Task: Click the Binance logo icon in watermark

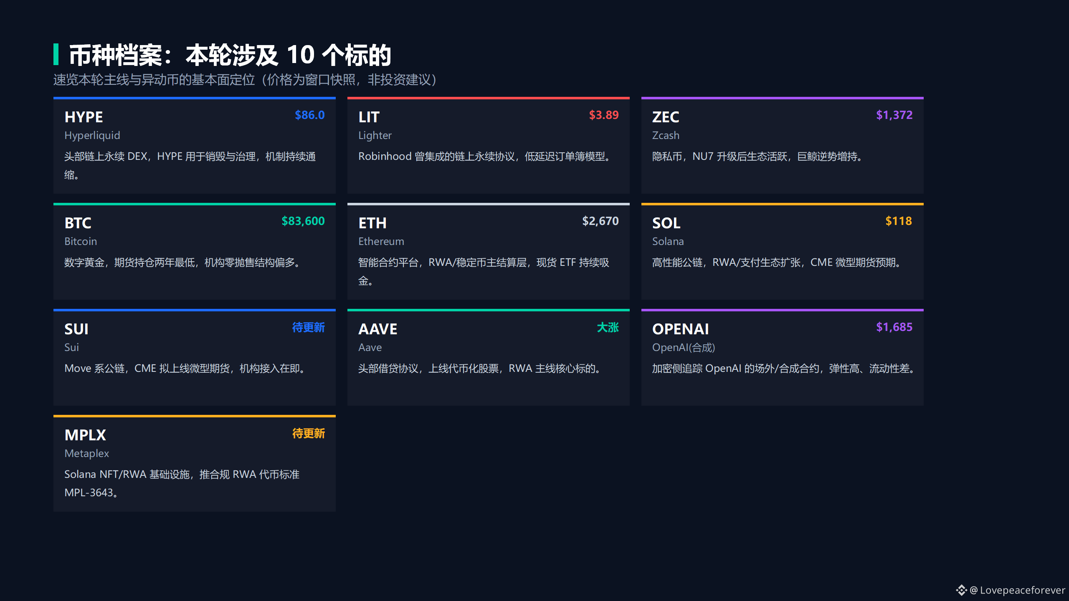Action: [961, 590]
